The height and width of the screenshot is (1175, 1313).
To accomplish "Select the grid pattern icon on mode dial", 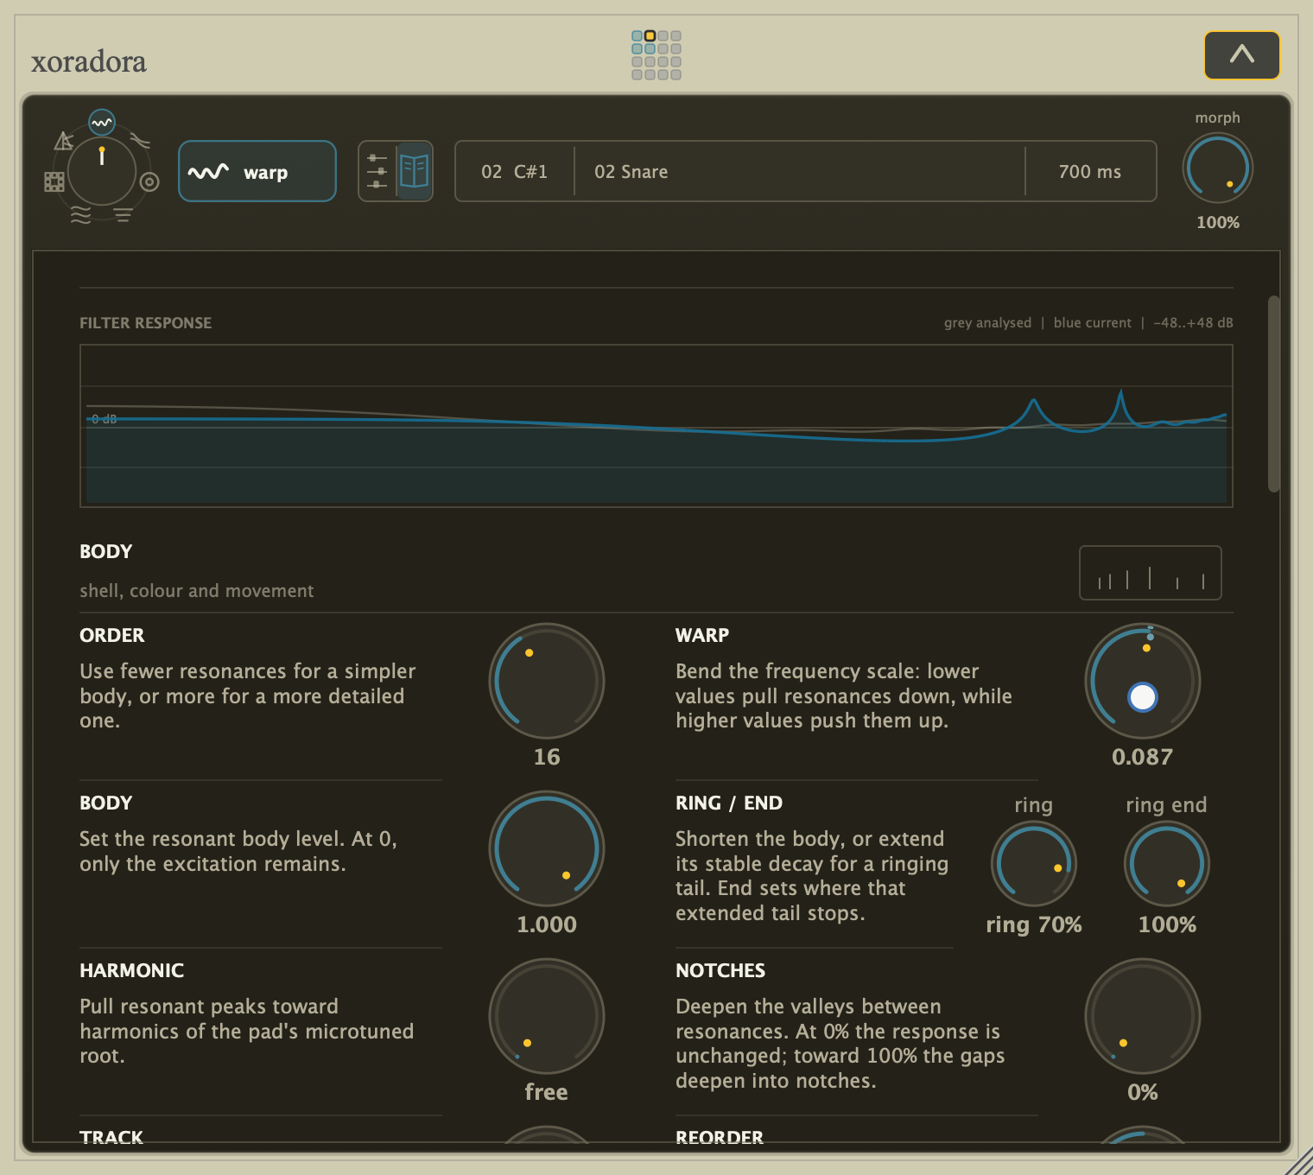I will pyautogui.click(x=54, y=181).
